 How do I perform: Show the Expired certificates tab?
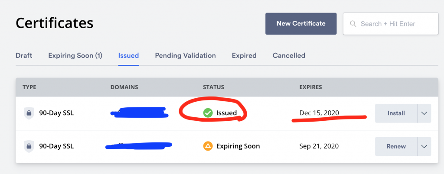pos(244,56)
